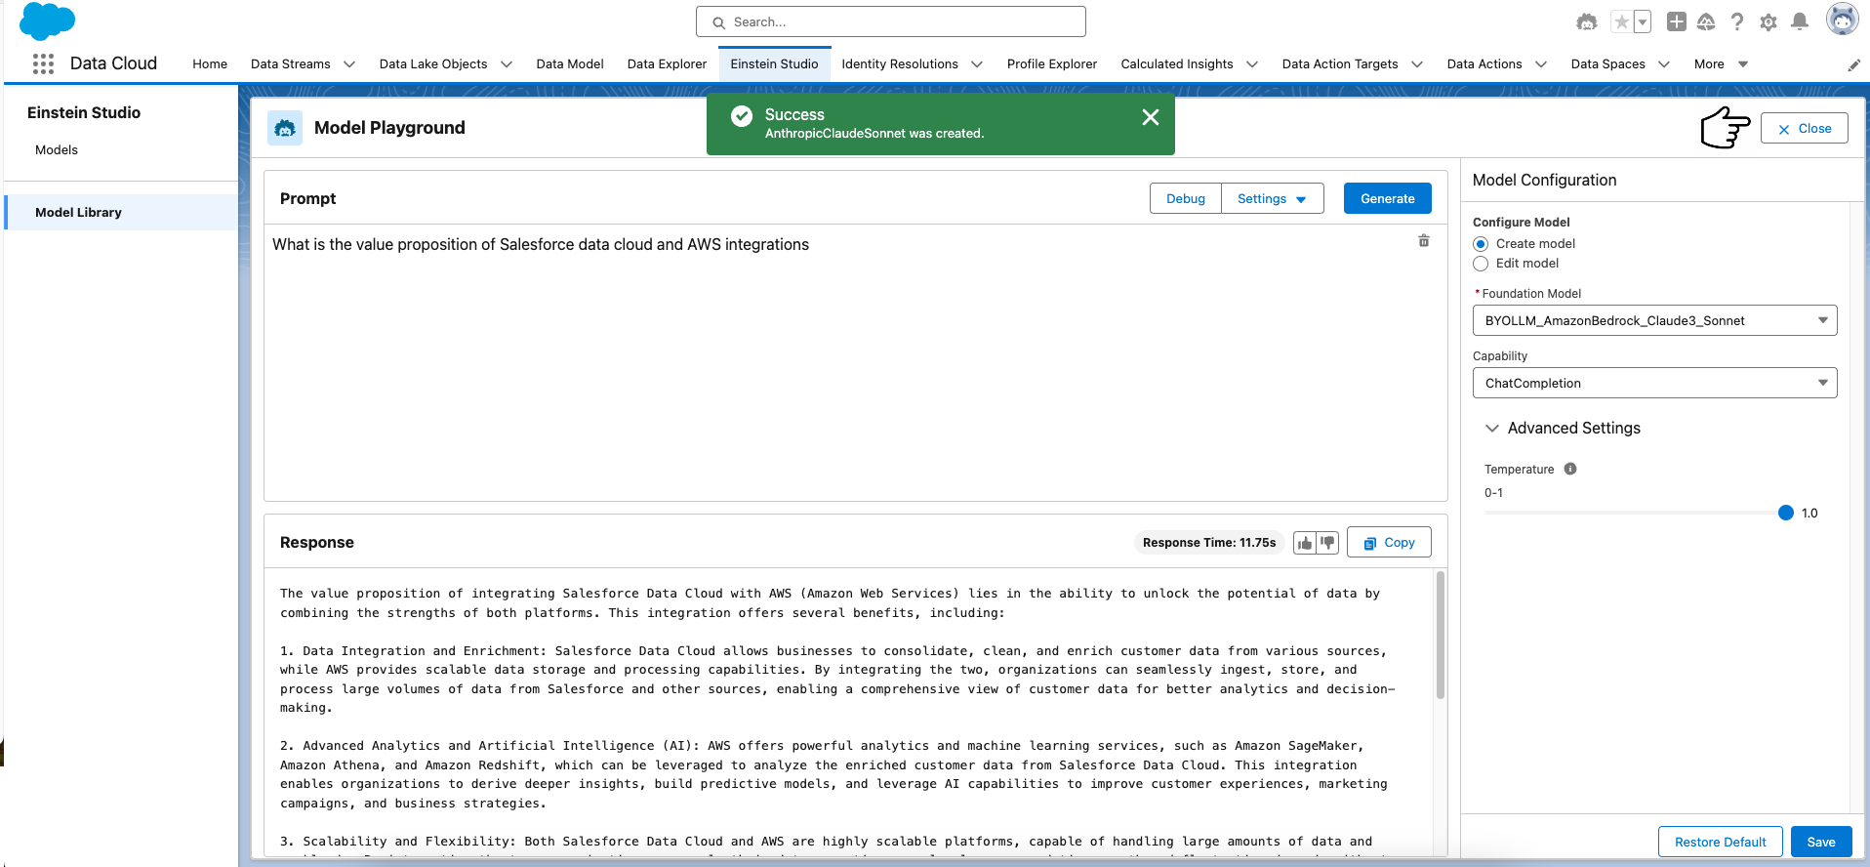1870x867 pixels.
Task: Open the Data Actions tab
Action: (1484, 64)
